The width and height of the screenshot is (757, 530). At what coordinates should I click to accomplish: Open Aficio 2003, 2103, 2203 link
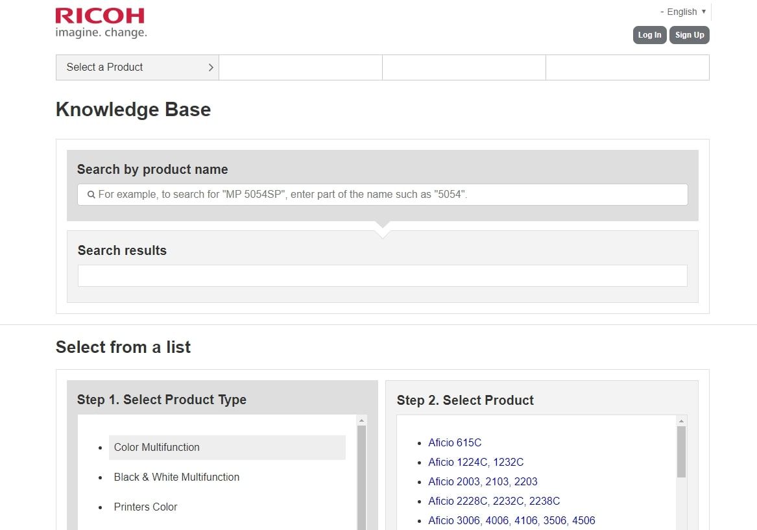483,482
